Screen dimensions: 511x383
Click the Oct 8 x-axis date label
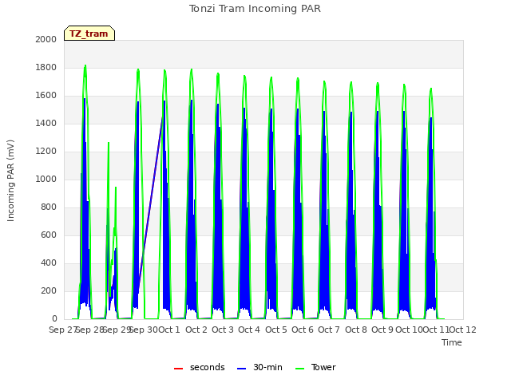(356, 330)
